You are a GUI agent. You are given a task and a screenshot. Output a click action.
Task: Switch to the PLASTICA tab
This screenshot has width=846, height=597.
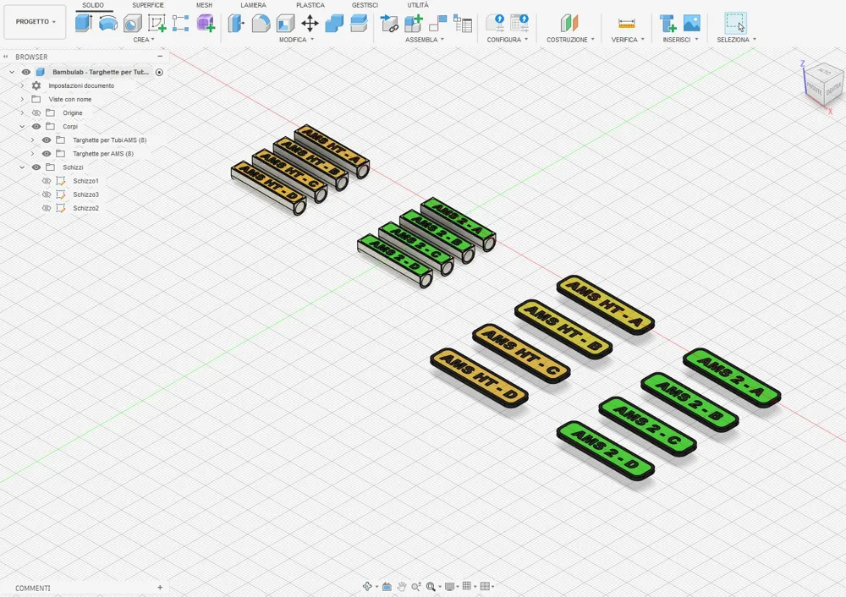pyautogui.click(x=310, y=5)
